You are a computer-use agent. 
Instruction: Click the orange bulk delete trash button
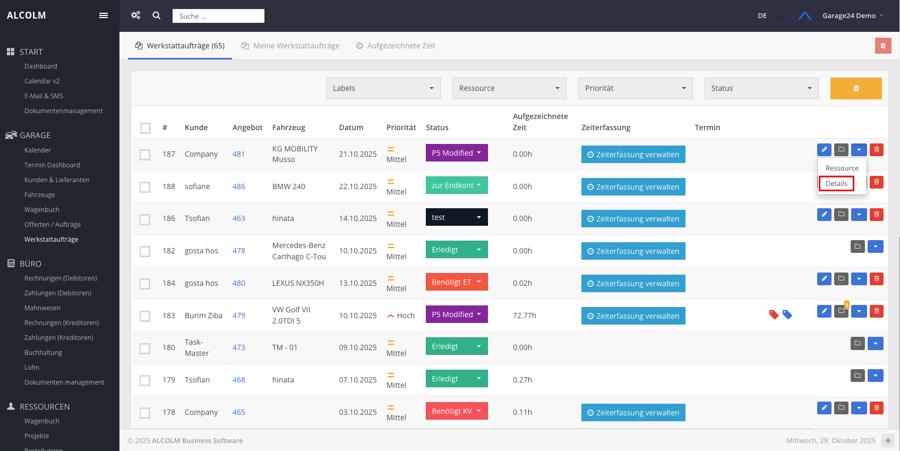pyautogui.click(x=856, y=88)
